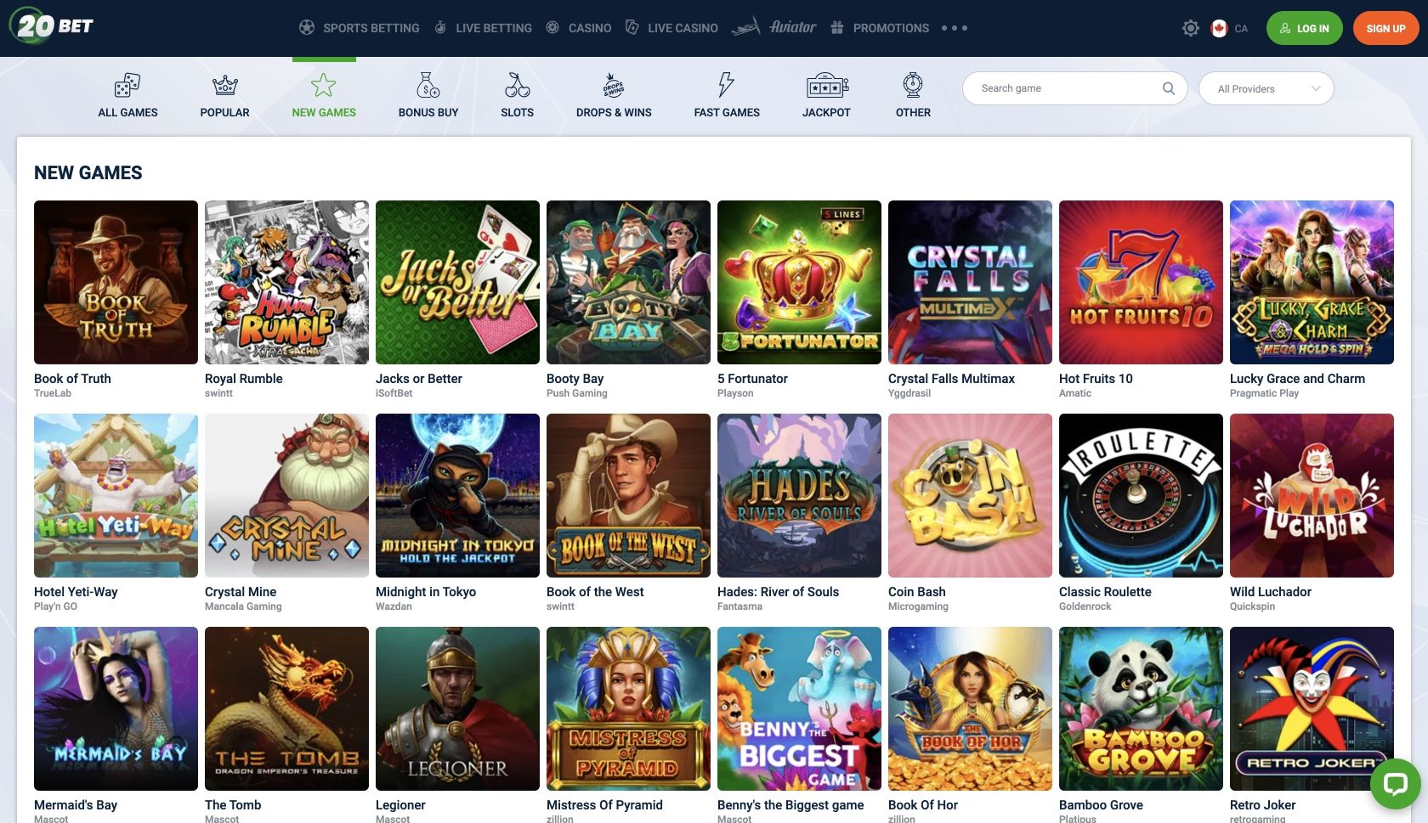Click in the Search game field

(x=1062, y=88)
